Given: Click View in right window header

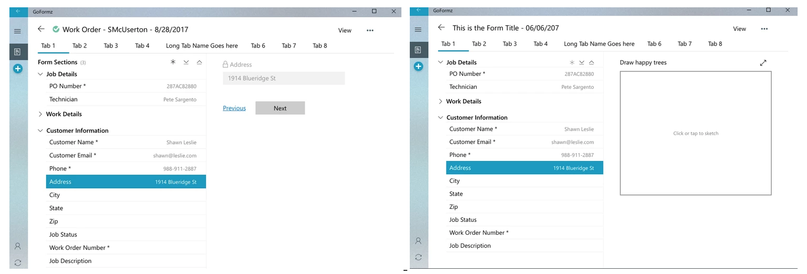Looking at the screenshot, I should (739, 29).
